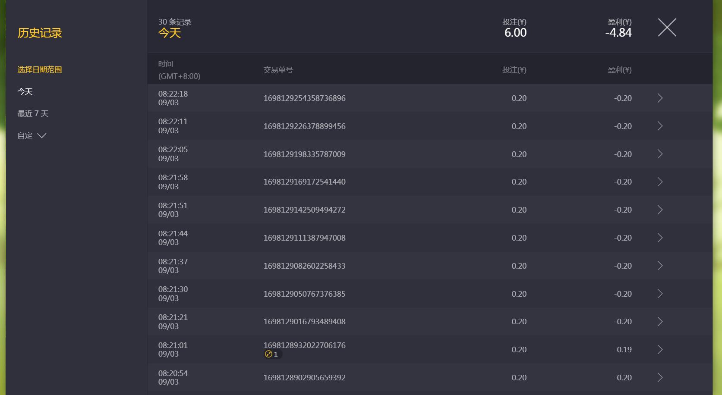Expand the 自定 custom date dropdown
This screenshot has width=722, height=395.
[32, 135]
